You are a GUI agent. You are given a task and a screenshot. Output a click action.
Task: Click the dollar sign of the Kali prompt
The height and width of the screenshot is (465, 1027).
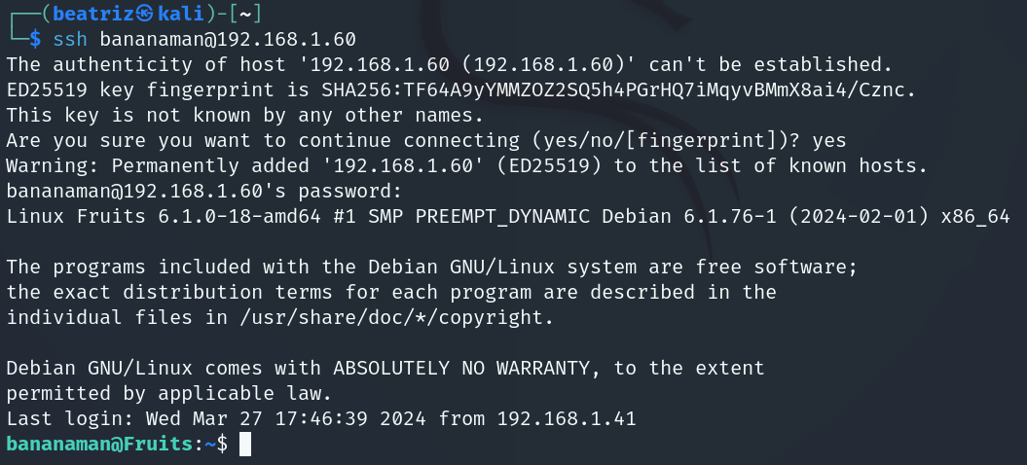(x=35, y=39)
